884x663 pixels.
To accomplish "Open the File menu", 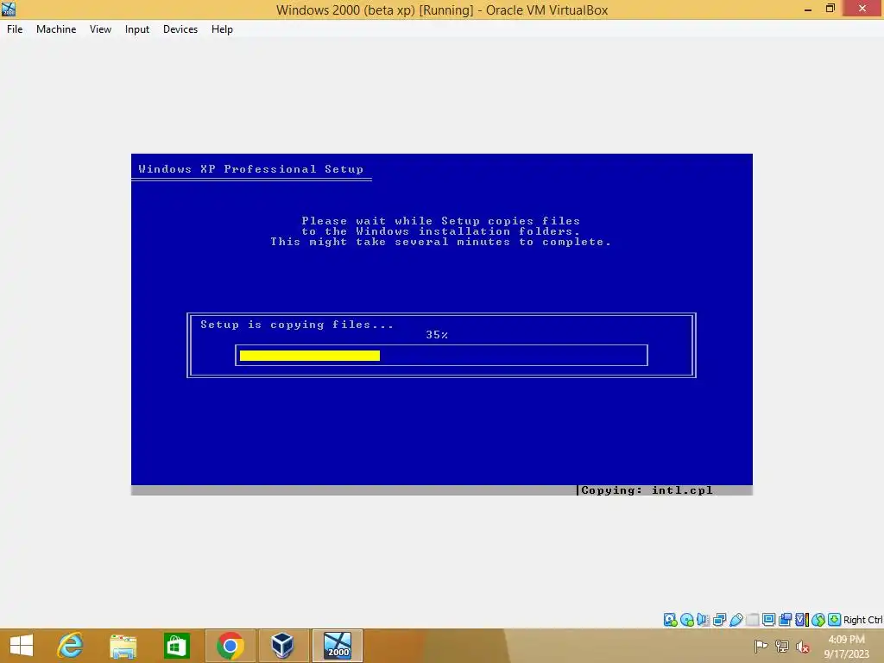I will point(15,29).
